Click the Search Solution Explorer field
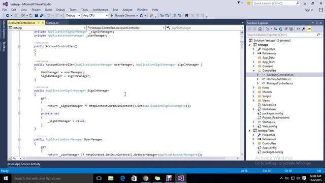This screenshot has height=183, width=325. [284, 35]
